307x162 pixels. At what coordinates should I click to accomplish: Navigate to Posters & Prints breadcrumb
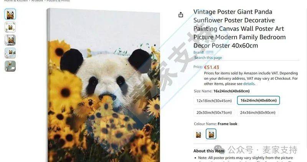(58, 1)
